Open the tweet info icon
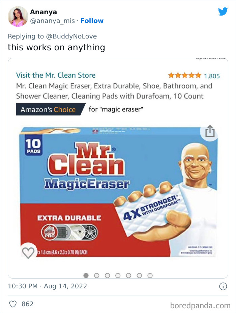Screen dimensions: 236x313 point(223,286)
